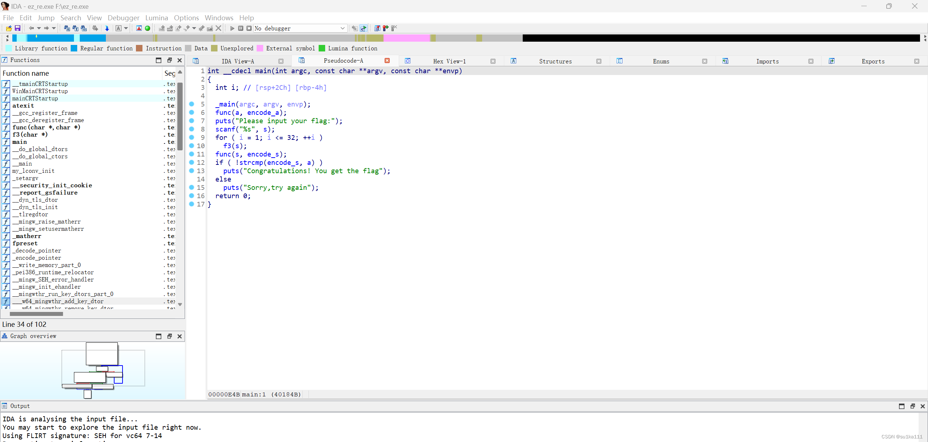Toggle the breakpoint marker on line 5
The height and width of the screenshot is (442, 928).
(x=191, y=104)
